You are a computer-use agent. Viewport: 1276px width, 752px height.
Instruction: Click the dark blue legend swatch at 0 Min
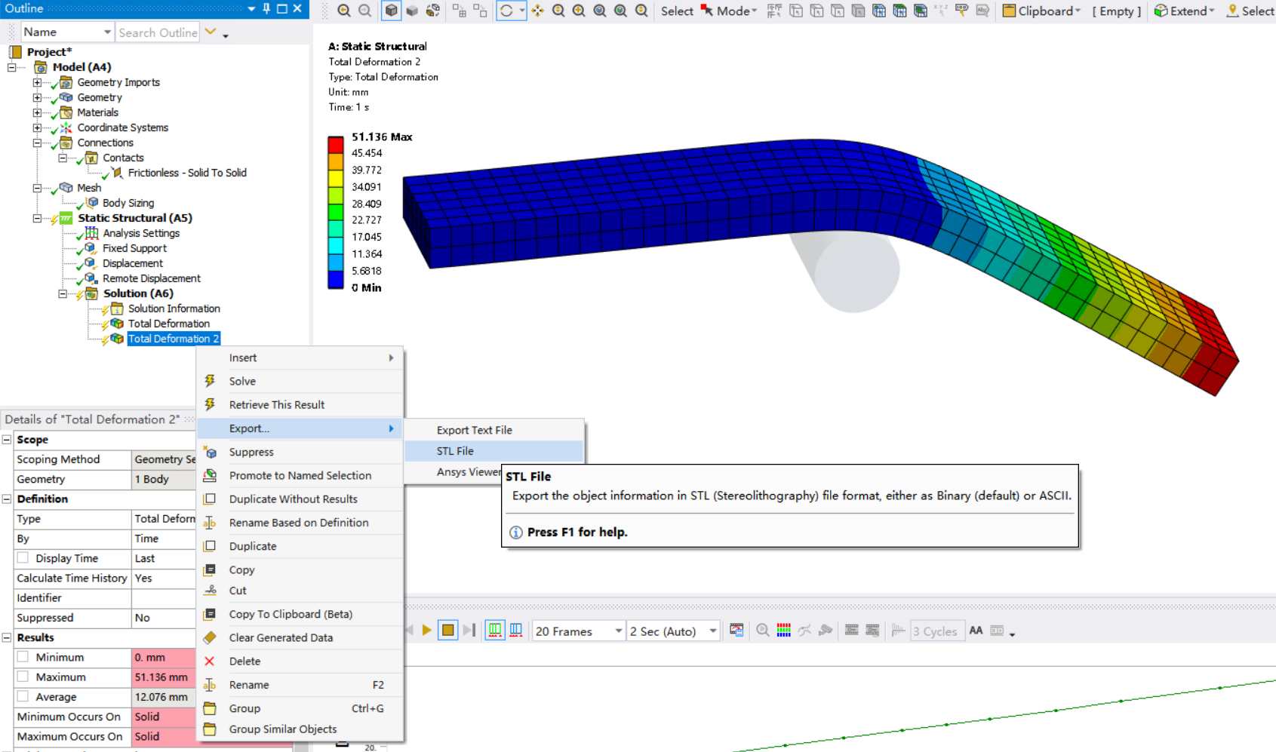336,280
